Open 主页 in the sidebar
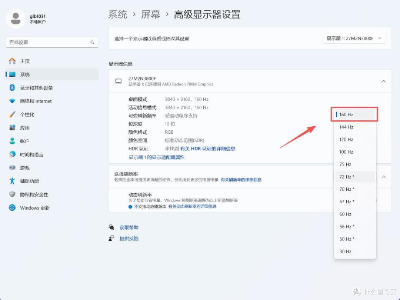 tap(52, 61)
